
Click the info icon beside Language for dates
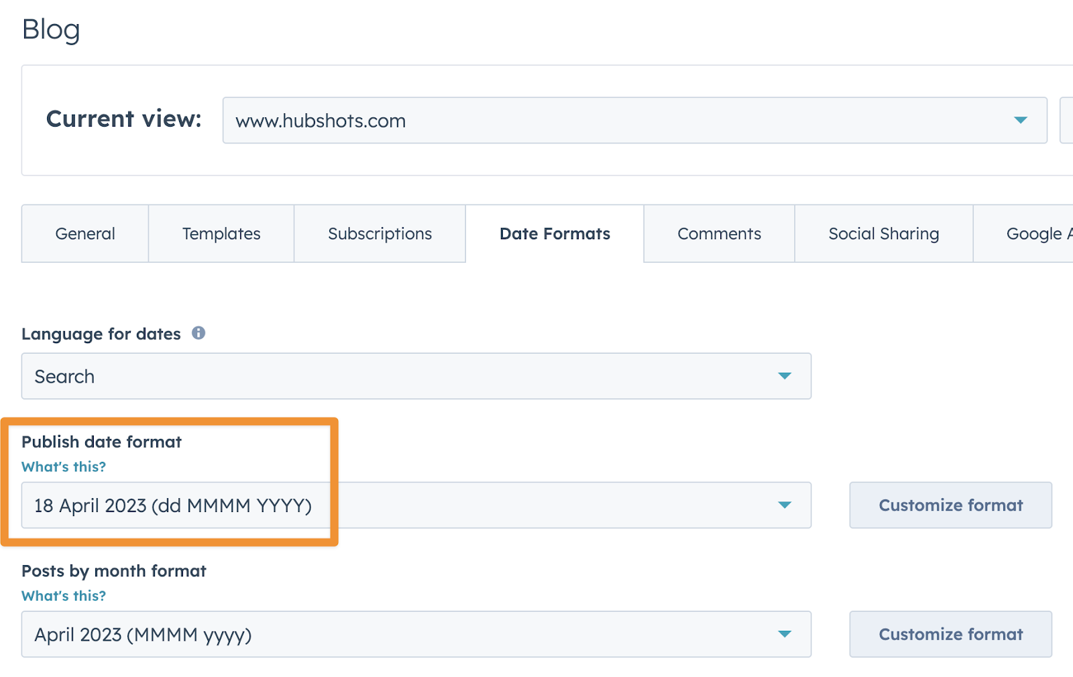[x=199, y=333]
